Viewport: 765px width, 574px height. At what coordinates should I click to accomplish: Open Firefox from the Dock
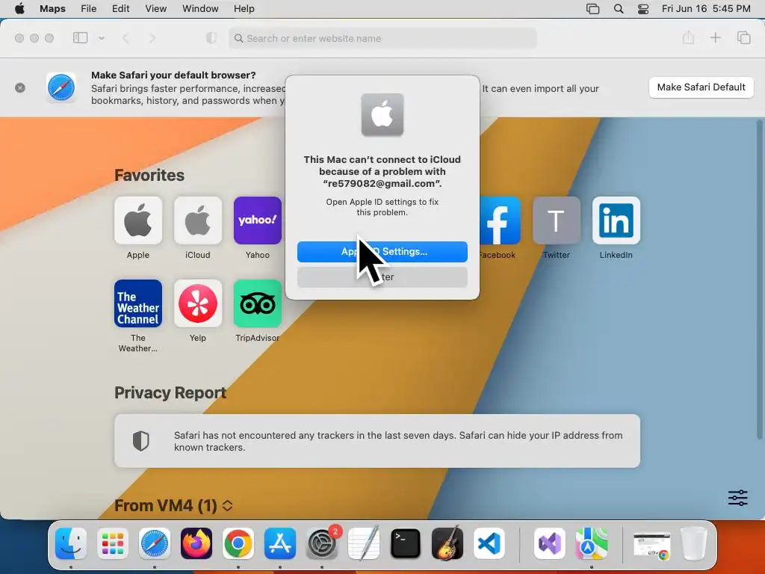[x=196, y=543]
